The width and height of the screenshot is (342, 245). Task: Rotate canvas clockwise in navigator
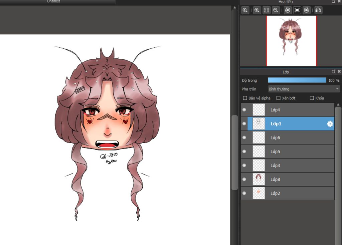click(x=307, y=10)
